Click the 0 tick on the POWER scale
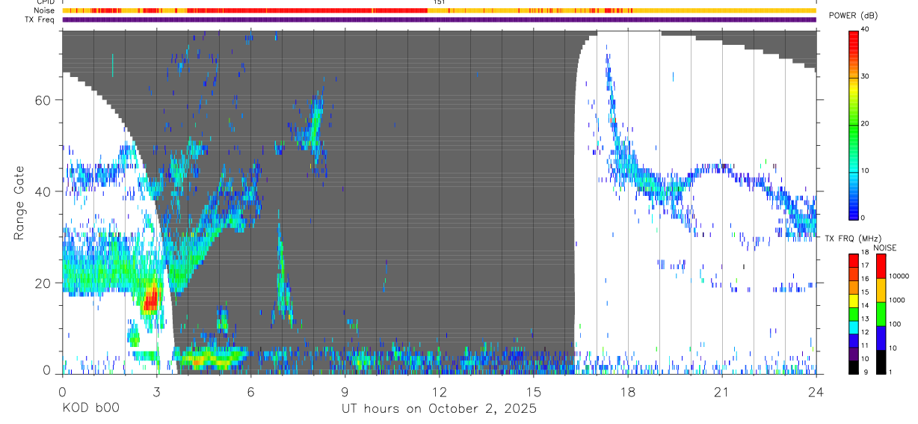 coord(862,218)
